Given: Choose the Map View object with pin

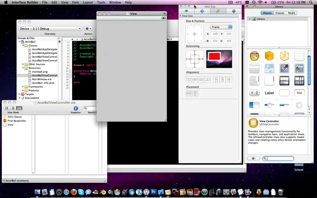Looking at the screenshot, I should (x=299, y=68).
